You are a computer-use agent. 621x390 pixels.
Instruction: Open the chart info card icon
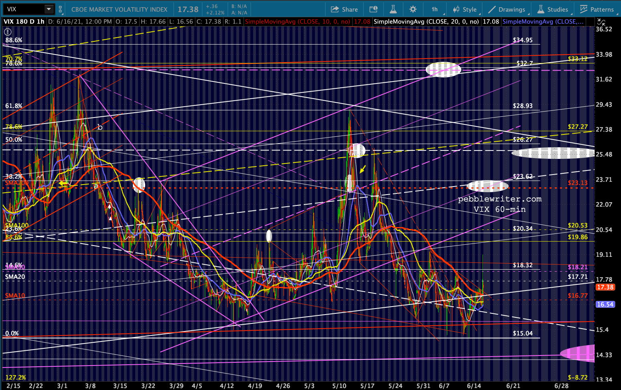click(x=373, y=9)
